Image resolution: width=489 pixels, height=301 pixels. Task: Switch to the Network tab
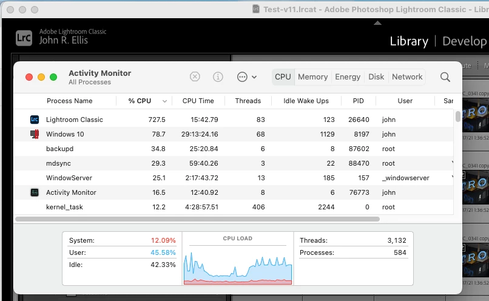tap(407, 76)
